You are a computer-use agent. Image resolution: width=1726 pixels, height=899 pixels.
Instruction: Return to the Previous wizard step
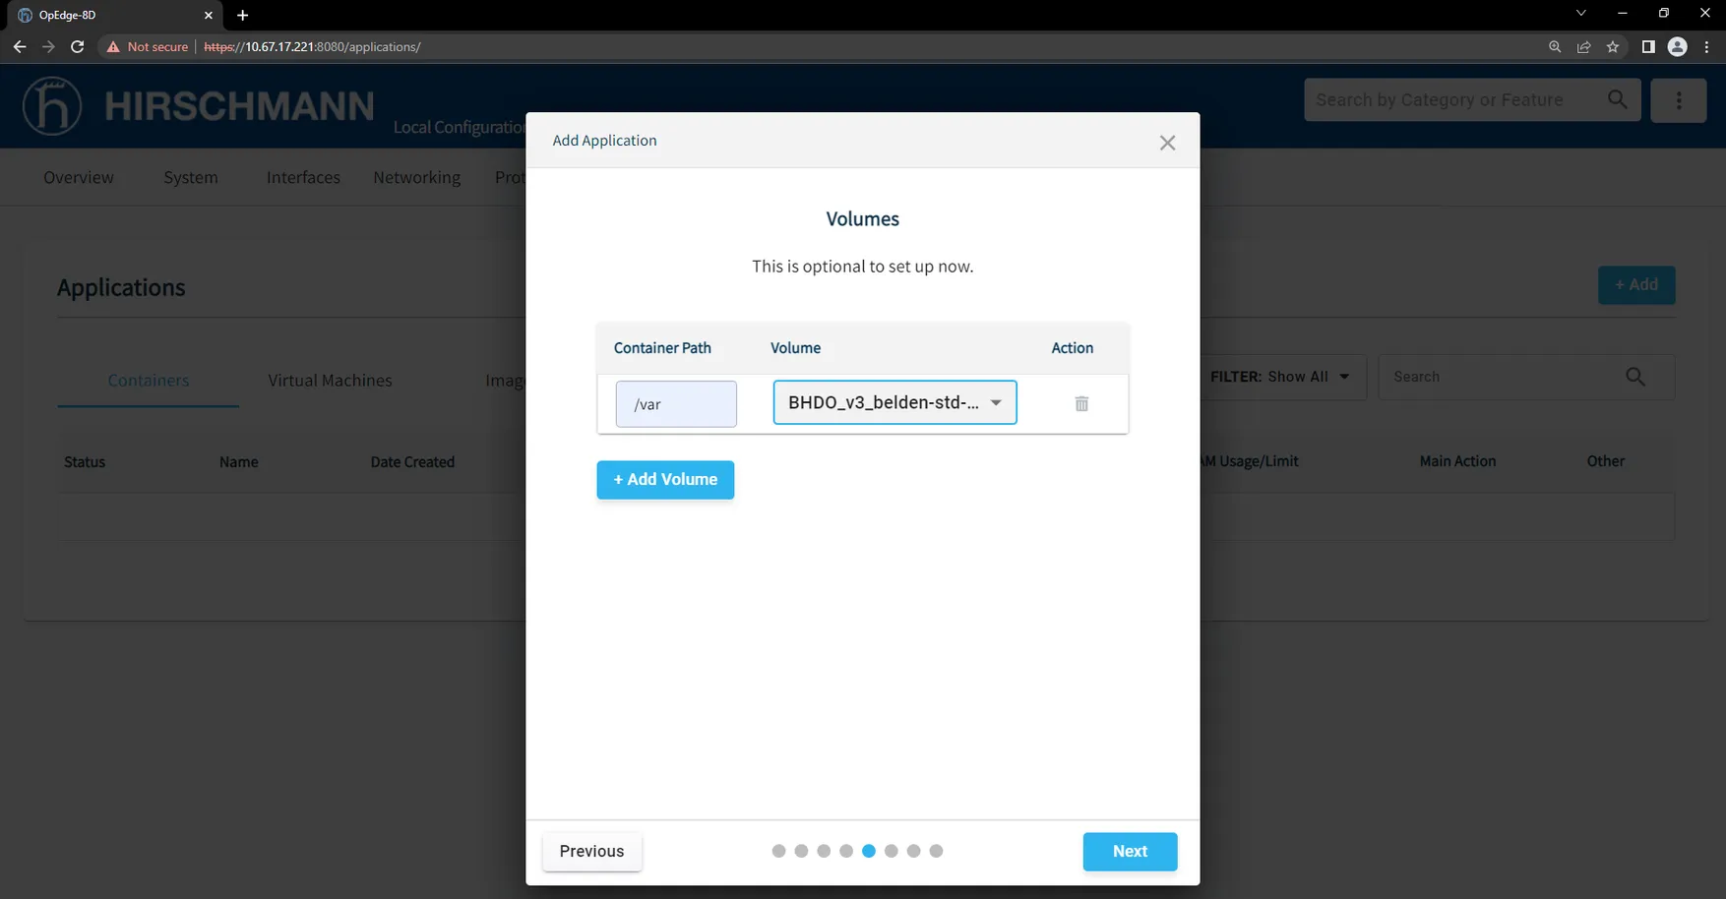591,852
